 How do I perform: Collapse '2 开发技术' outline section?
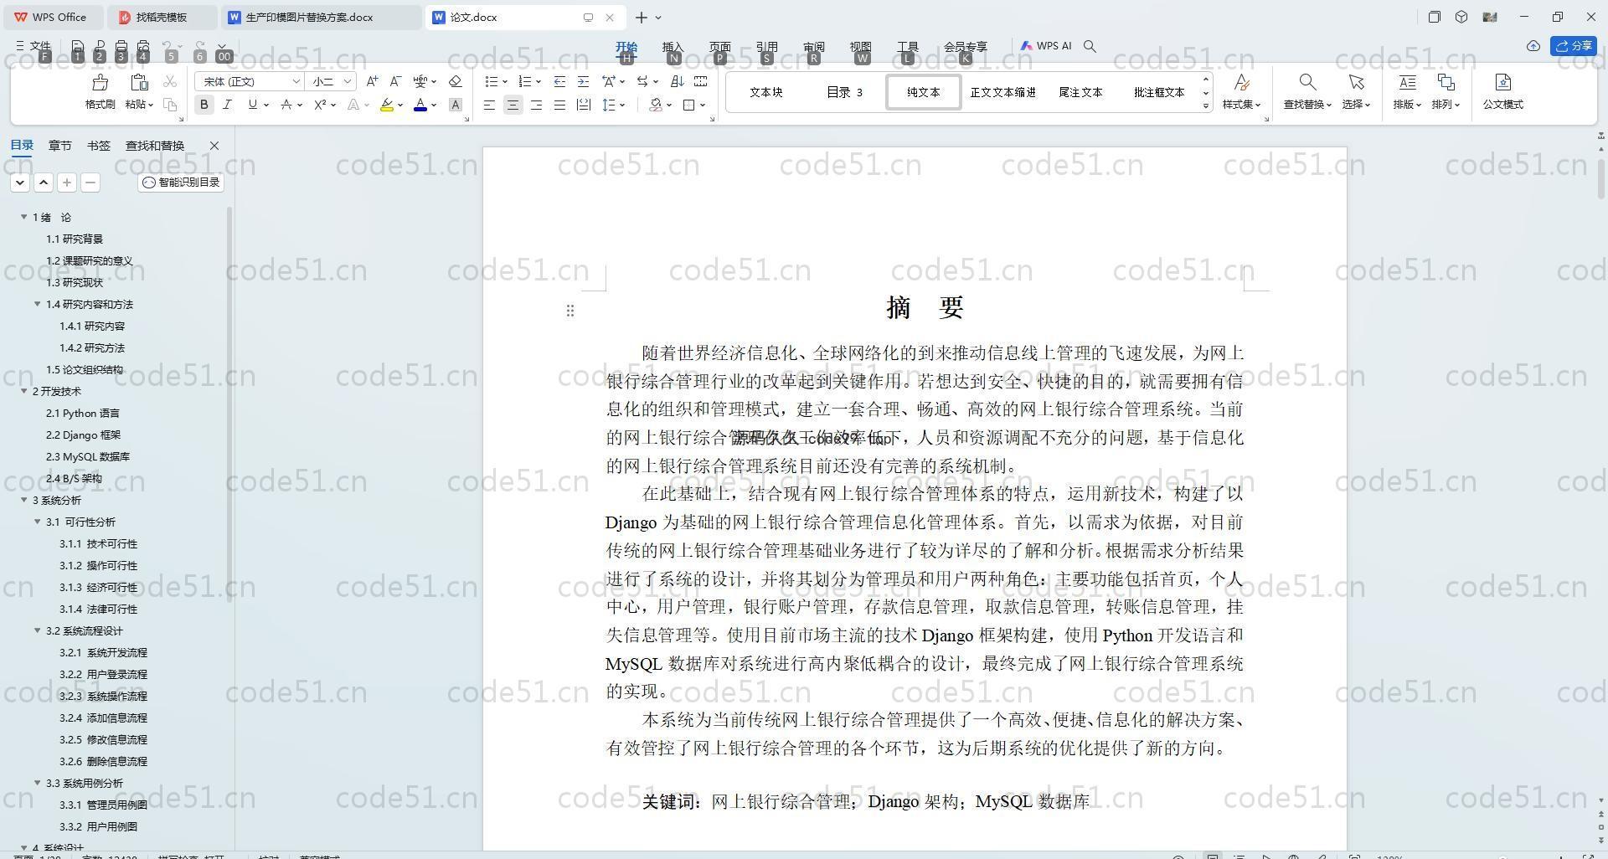click(24, 391)
